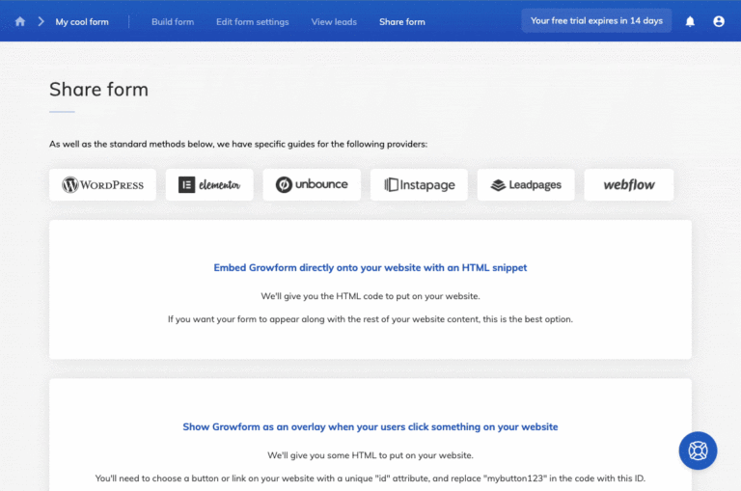Open the View leads tab
Image resolution: width=741 pixels, height=491 pixels.
[334, 21]
